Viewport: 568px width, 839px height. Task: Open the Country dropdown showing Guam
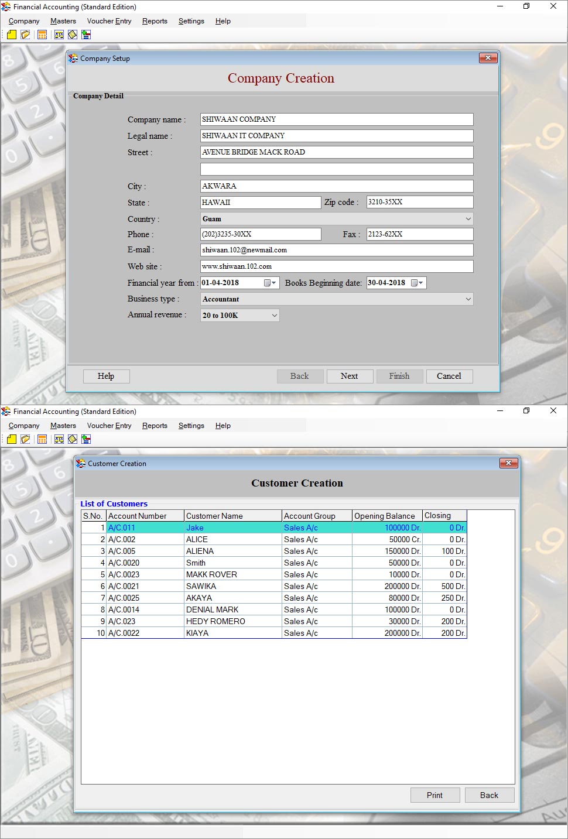[x=468, y=218]
